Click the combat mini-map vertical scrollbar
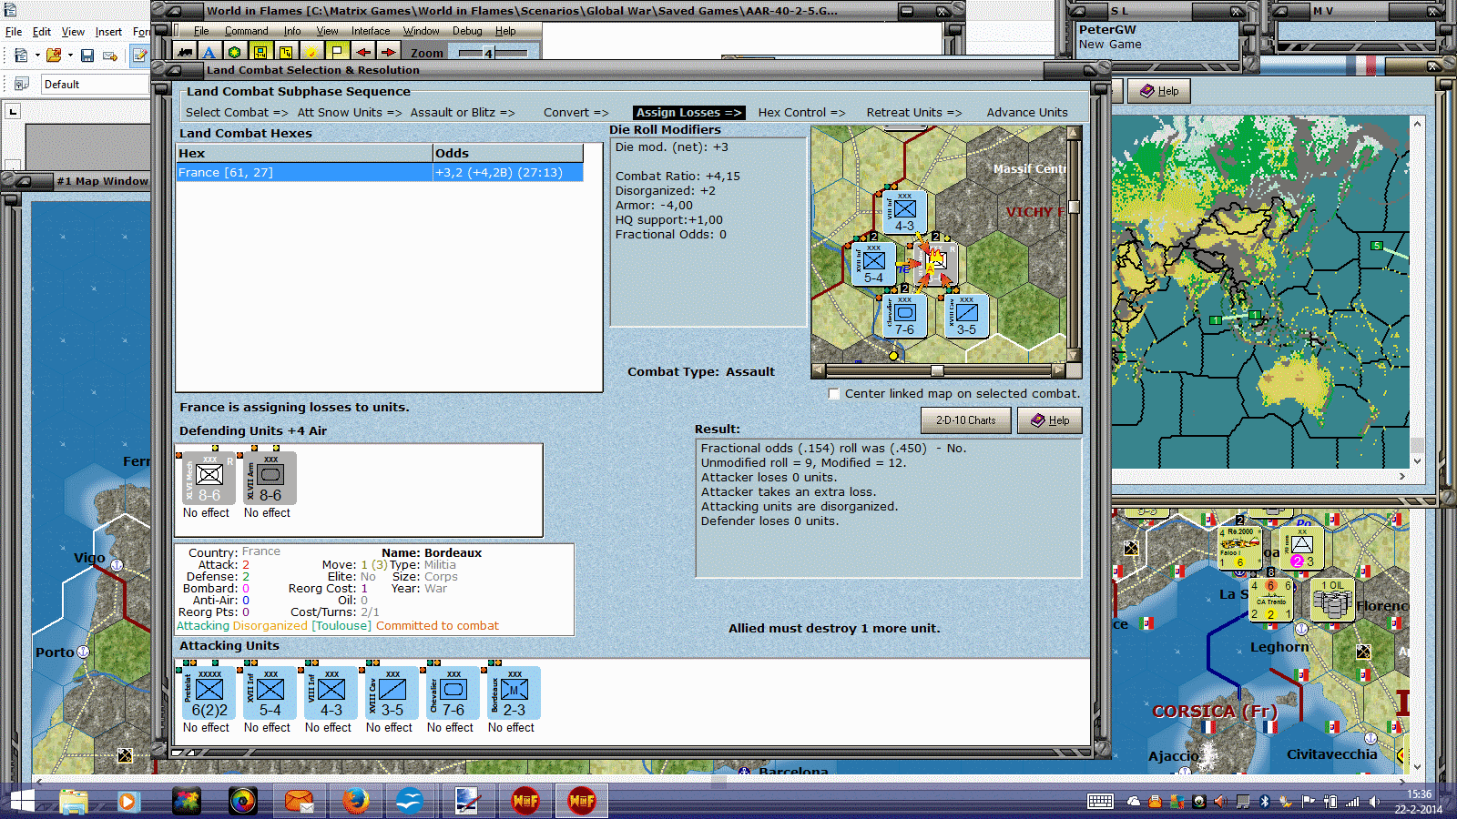The image size is (1457, 819). coord(1074,245)
